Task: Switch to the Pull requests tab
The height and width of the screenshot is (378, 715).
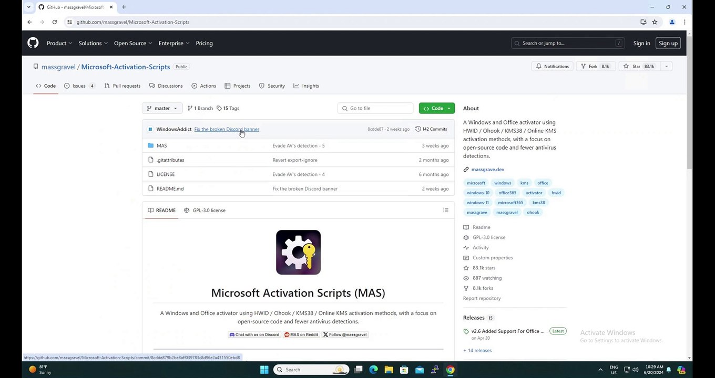Action: [122, 86]
